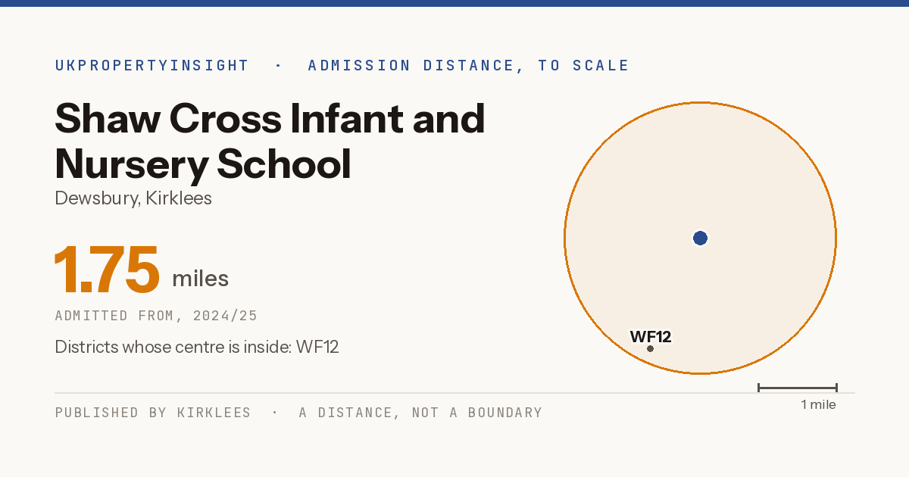909x477 pixels.
Task: Click the UKPROPERTYINSIGHT brand text
Action: 151,65
